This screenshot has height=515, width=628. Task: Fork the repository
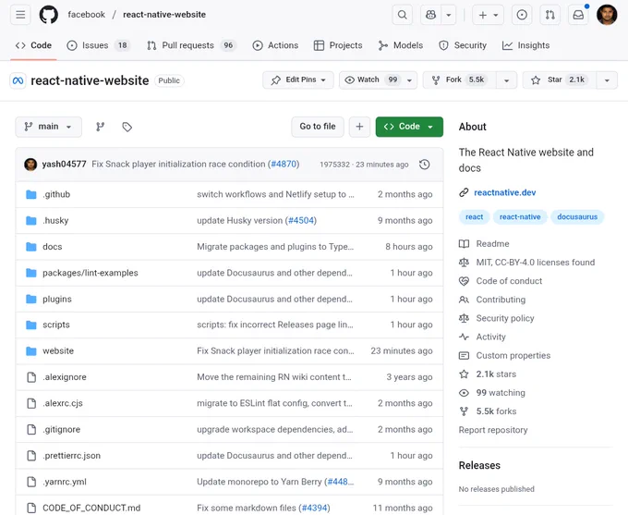click(459, 80)
